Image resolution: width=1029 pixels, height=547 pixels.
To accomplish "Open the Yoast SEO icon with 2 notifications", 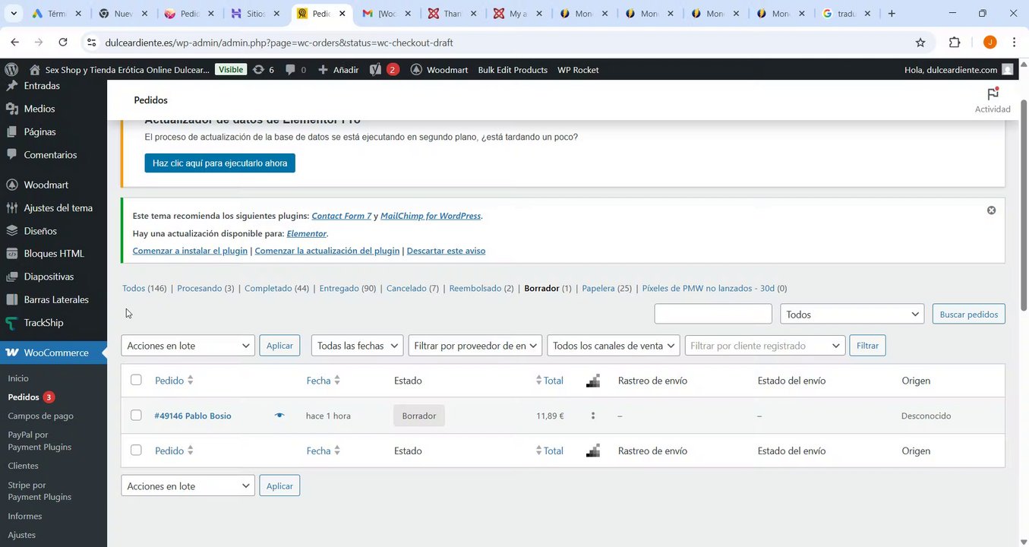I will point(384,70).
